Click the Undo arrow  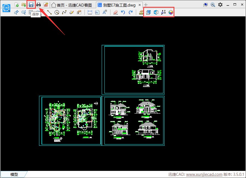click(x=123, y=12)
